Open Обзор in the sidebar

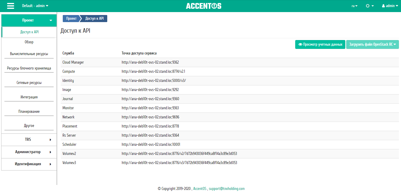[29, 42]
